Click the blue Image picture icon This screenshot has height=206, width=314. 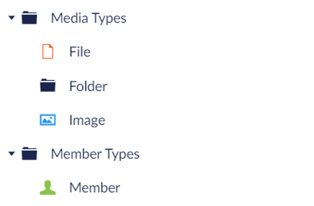tap(48, 120)
